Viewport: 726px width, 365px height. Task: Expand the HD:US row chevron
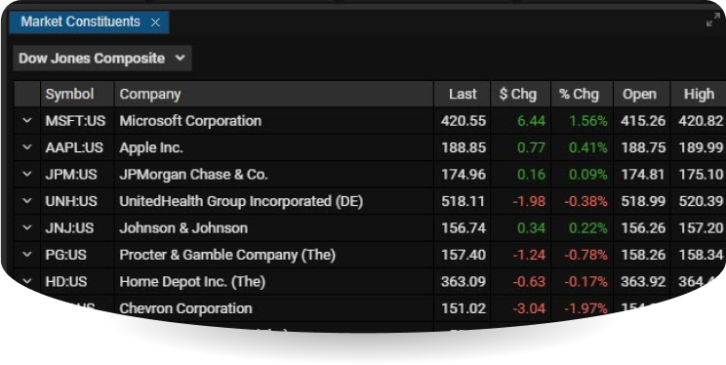(x=27, y=281)
